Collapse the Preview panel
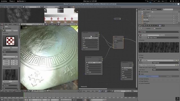The width and height of the screenshot is (180, 101). (x=142, y=40)
